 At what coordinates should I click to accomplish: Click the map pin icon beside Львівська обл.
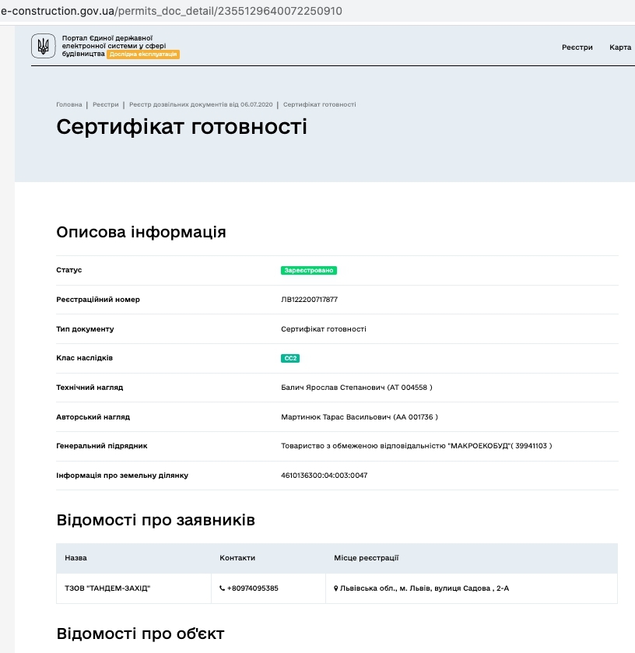[x=336, y=588]
